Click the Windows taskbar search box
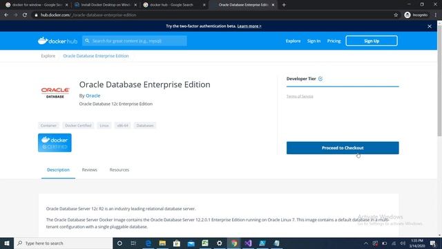The width and height of the screenshot is (442, 249). [x=63, y=243]
